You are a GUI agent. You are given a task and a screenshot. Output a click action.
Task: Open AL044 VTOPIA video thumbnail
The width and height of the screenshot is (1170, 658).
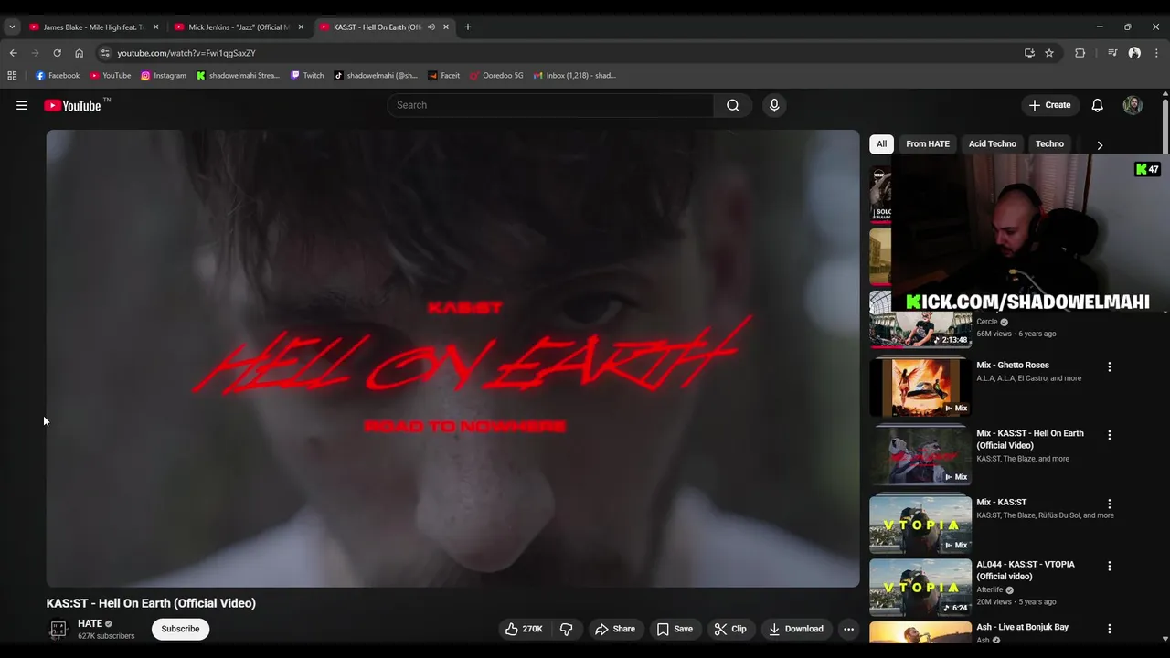(x=920, y=586)
